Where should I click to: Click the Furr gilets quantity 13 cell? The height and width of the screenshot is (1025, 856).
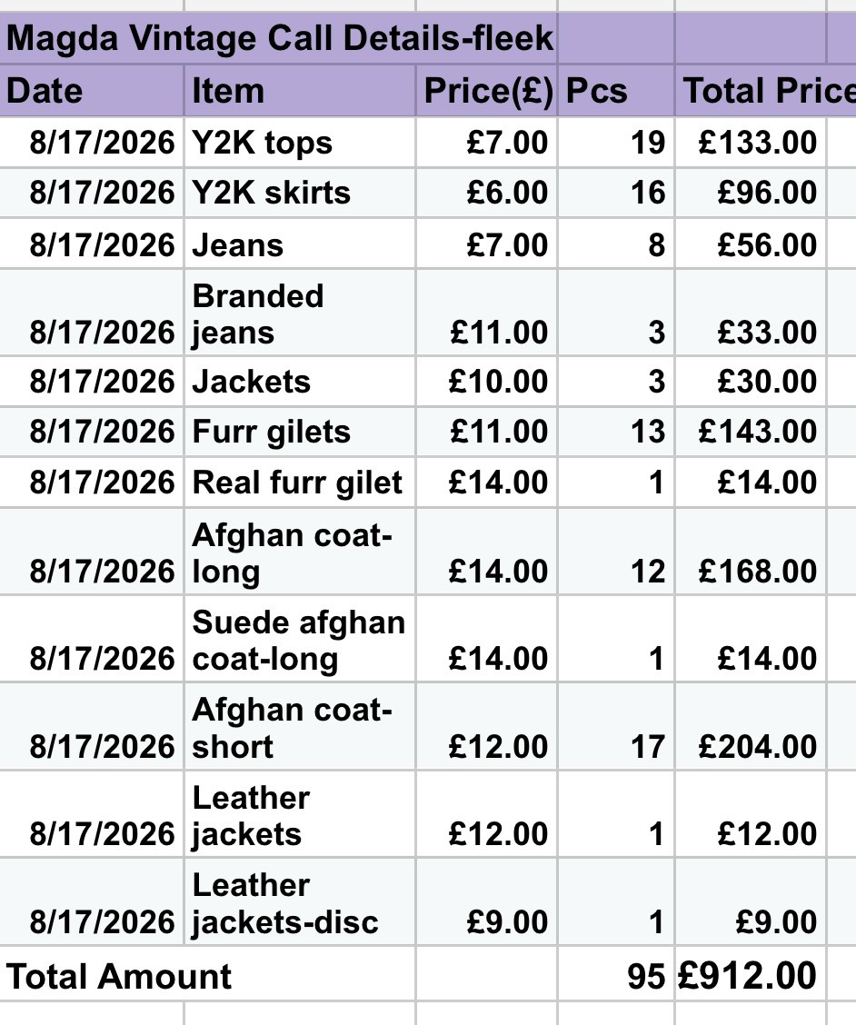(x=616, y=432)
